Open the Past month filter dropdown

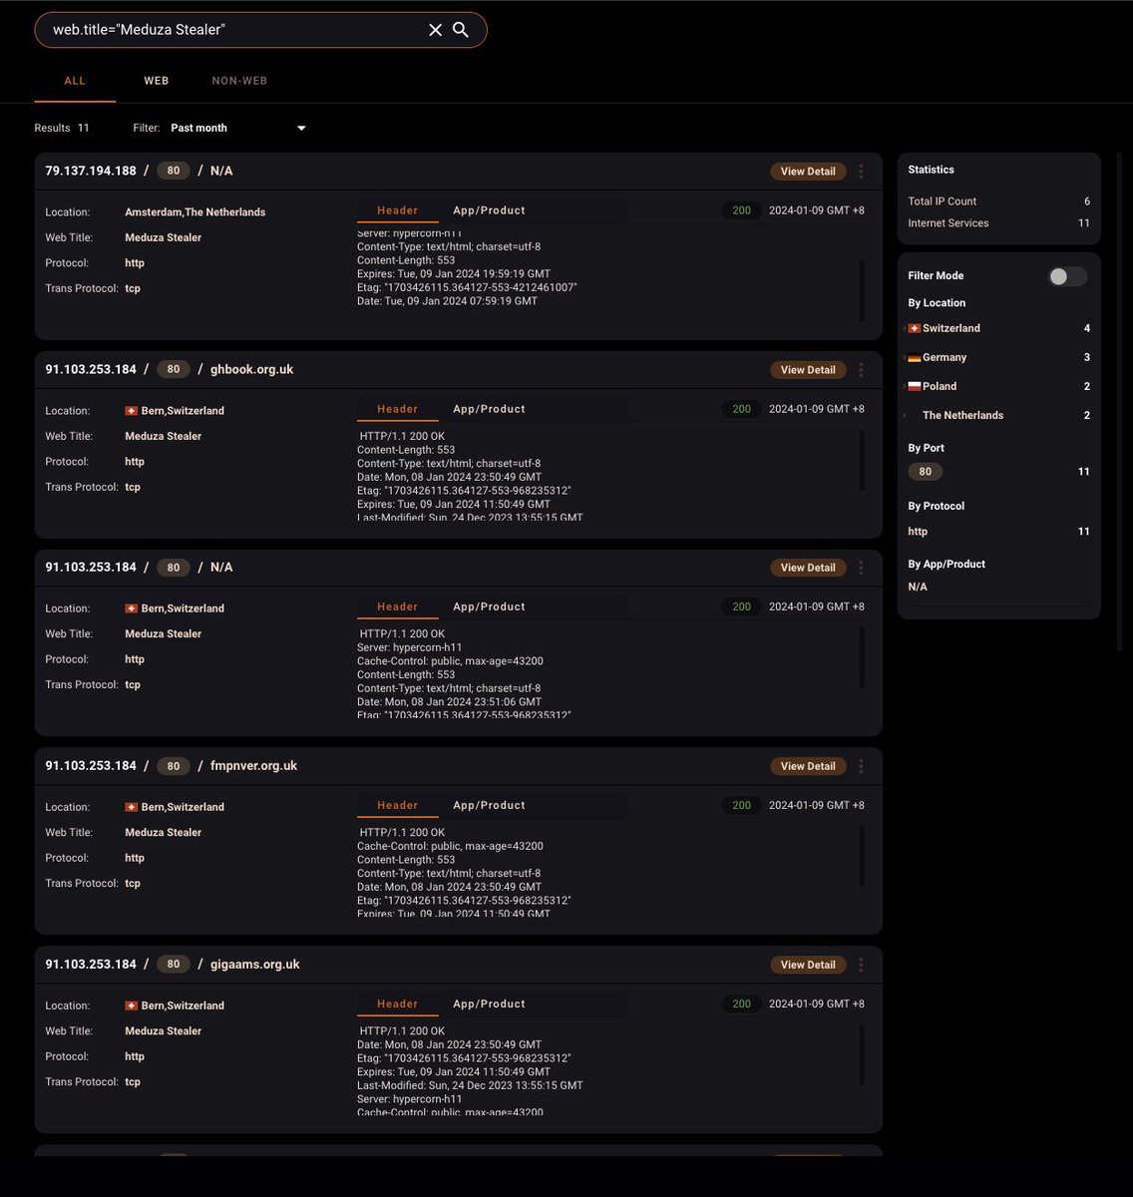coord(300,128)
